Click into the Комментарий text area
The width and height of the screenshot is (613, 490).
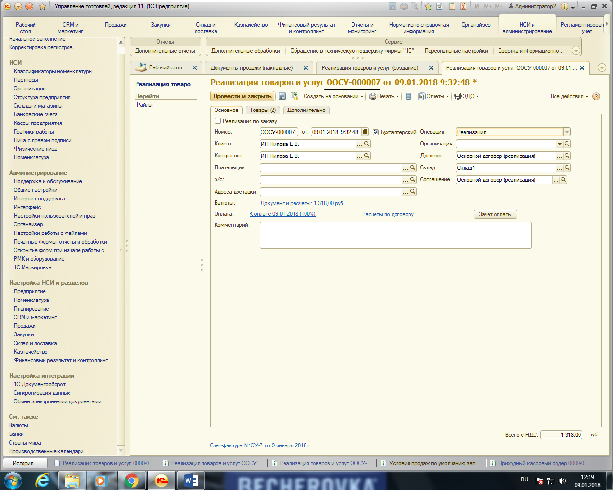(395, 235)
